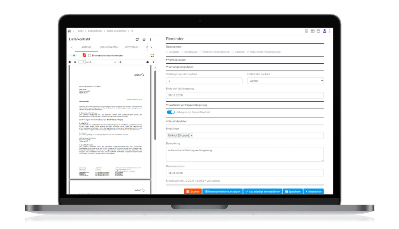Expand viewer toolbar with right arrow
This screenshot has width=399, height=229.
[x=153, y=62]
